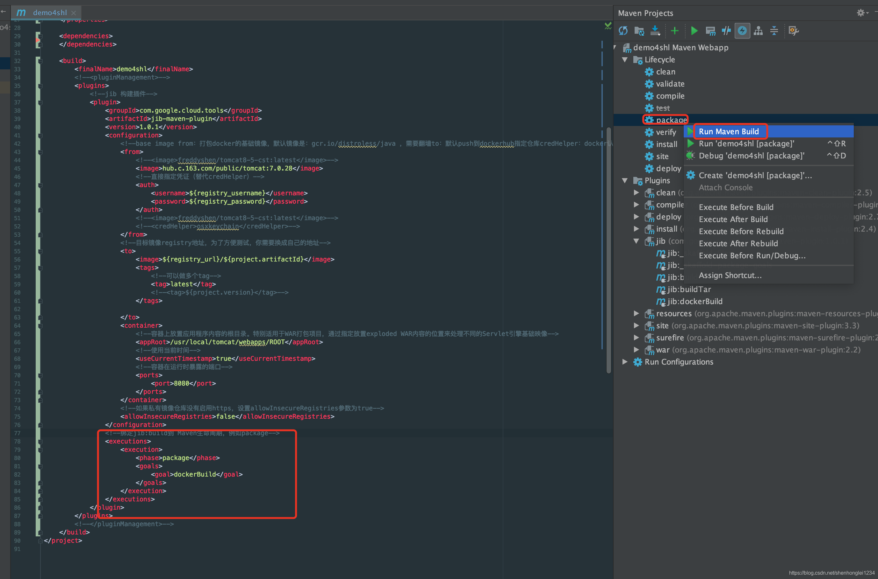Click the Run Configurations gear icon
The image size is (878, 579).
tap(638, 362)
